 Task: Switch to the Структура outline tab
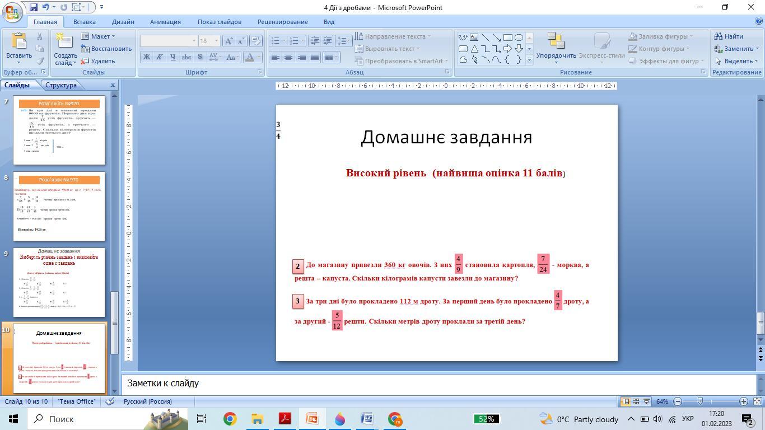tap(61, 85)
